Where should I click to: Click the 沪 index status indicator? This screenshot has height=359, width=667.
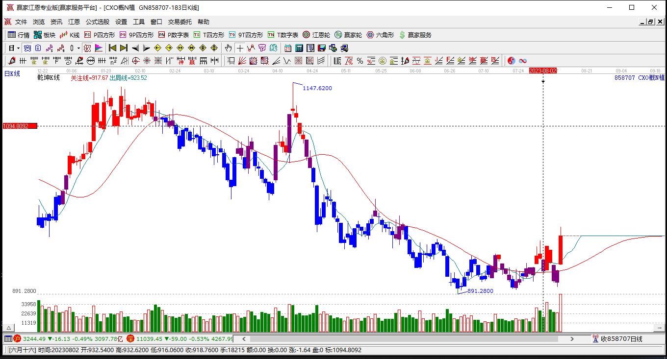tap(17, 338)
